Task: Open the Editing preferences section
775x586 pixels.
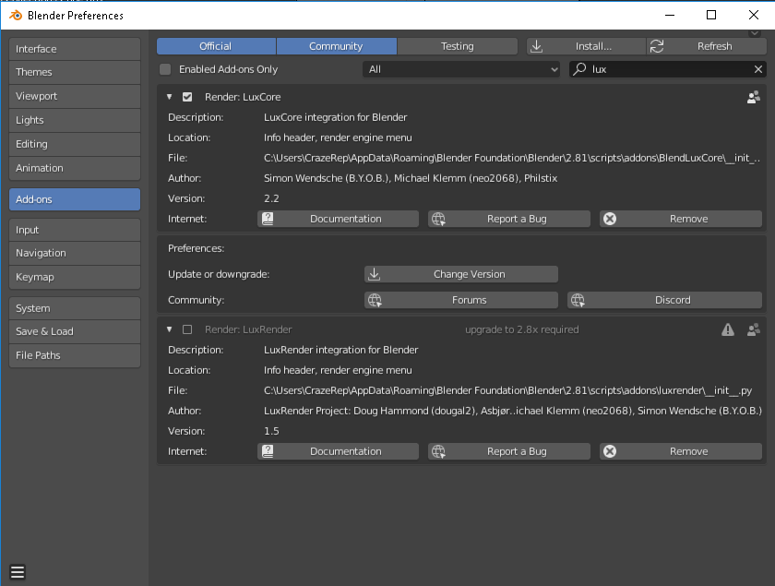Action: click(x=75, y=144)
